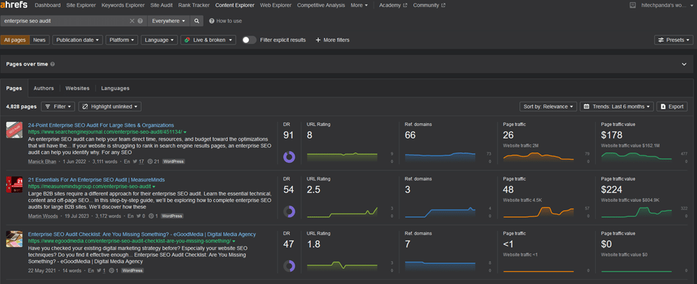
Task: Click info icon beside Pages over time
Action: [x=53, y=64]
